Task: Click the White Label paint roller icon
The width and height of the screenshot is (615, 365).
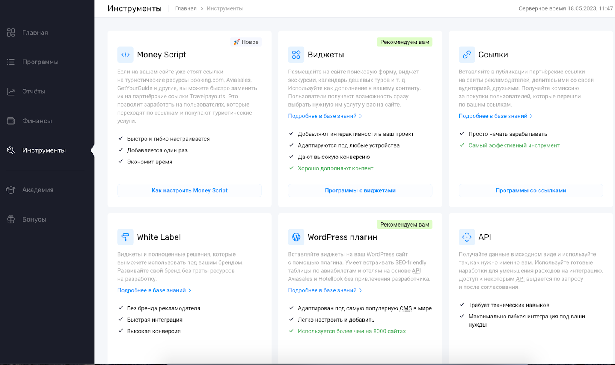Action: (125, 237)
